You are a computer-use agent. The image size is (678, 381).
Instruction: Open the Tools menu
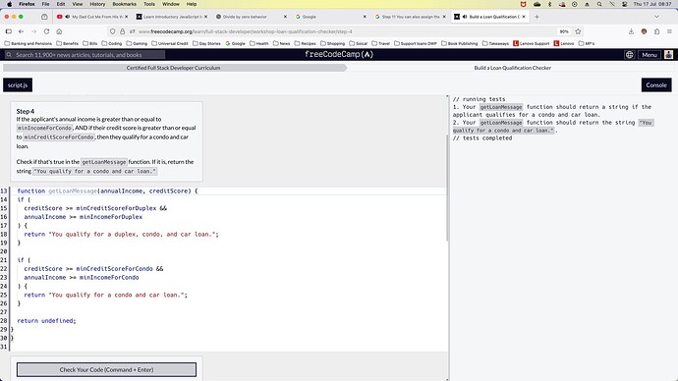coord(149,4)
